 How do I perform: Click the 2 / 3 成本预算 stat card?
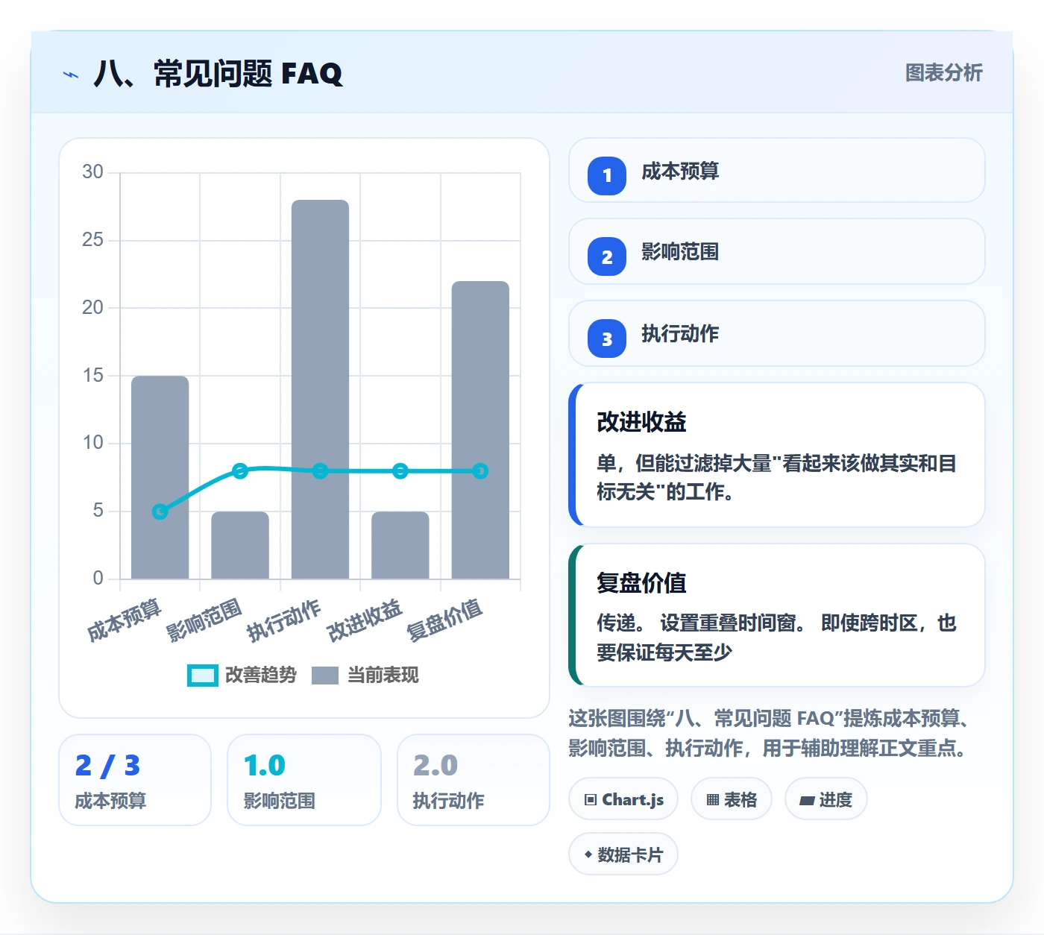point(135,780)
